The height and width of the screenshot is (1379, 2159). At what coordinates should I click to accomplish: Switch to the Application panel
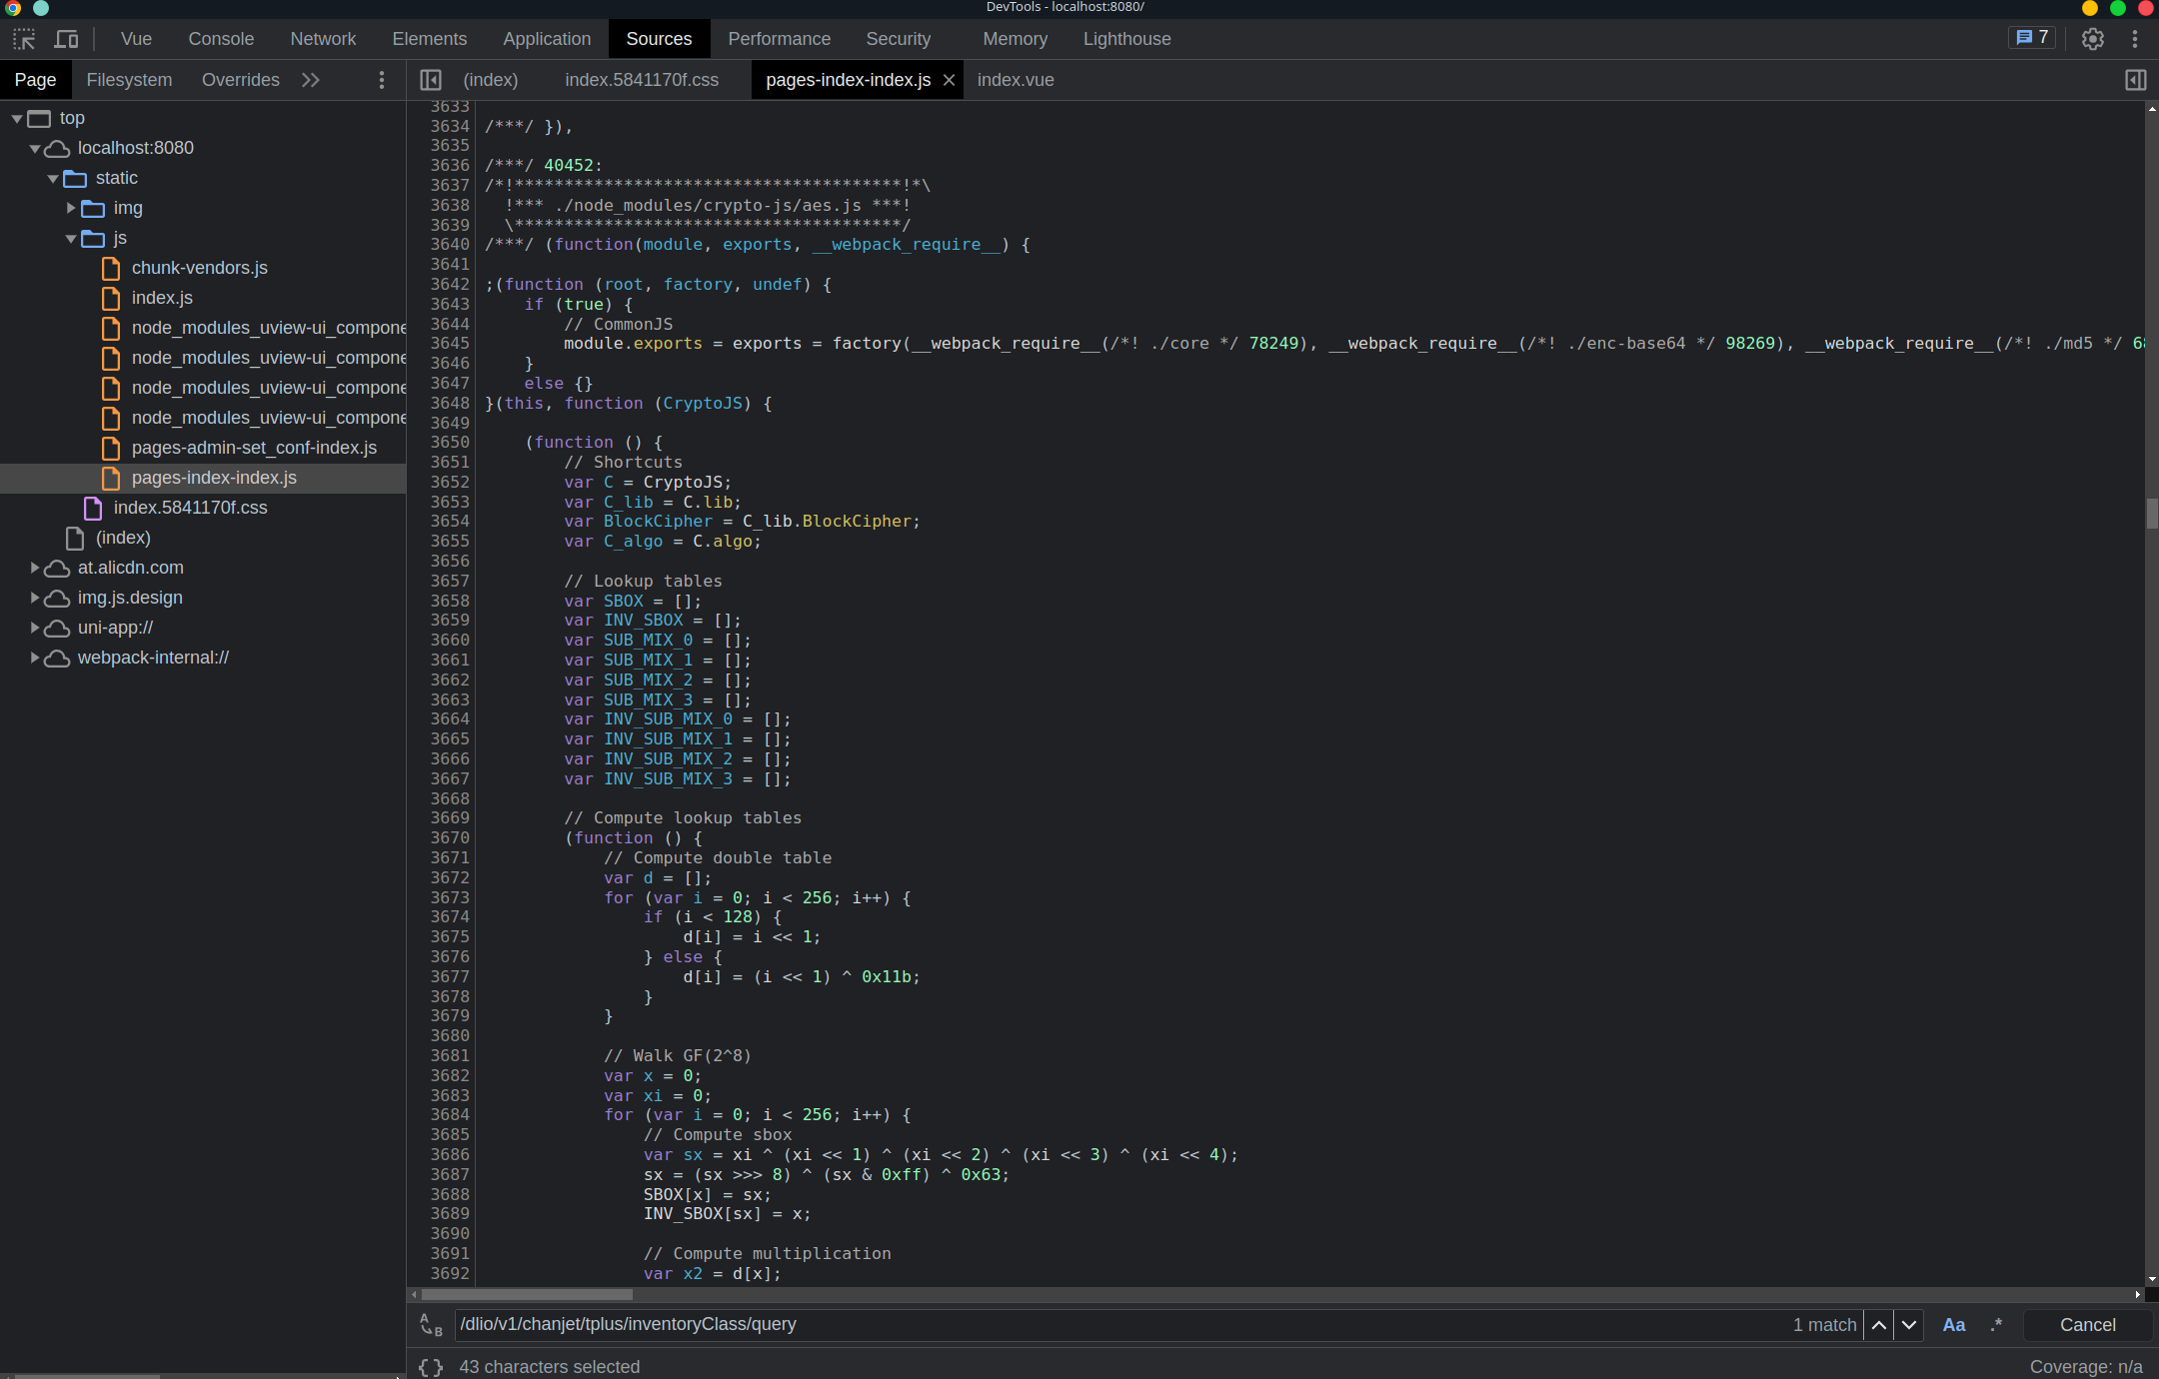[547, 39]
